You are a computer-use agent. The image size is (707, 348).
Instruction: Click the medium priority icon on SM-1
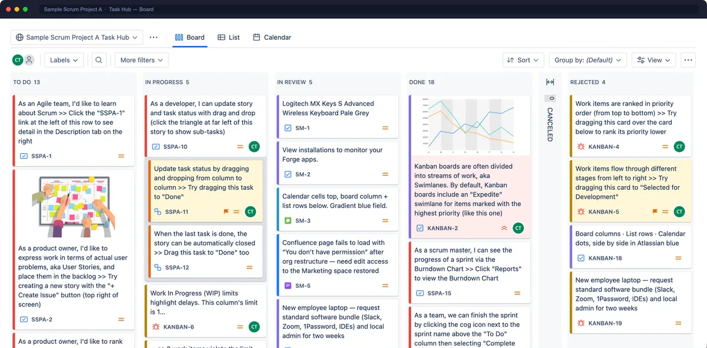[x=385, y=128]
